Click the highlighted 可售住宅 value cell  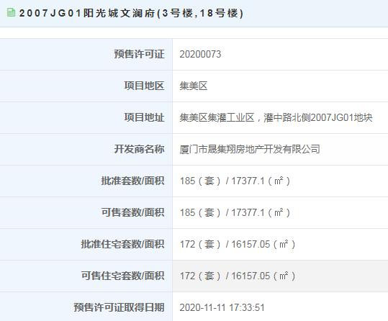click(280, 276)
